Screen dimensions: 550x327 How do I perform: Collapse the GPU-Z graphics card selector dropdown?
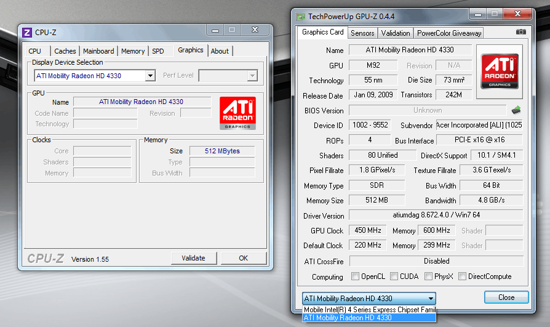(x=431, y=299)
